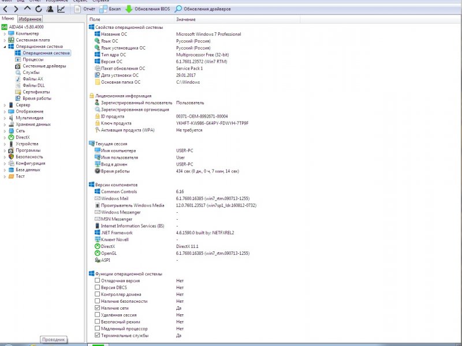Expand the Мультимедиа tree node
Image resolution: width=462 pixels, height=346 pixels.
pyautogui.click(x=5, y=118)
